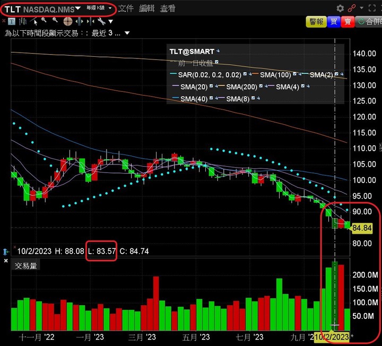Open the TLT NASDAQ.NMS symbol dropdown arrow
This screenshot has height=346, width=382.
click(77, 8)
